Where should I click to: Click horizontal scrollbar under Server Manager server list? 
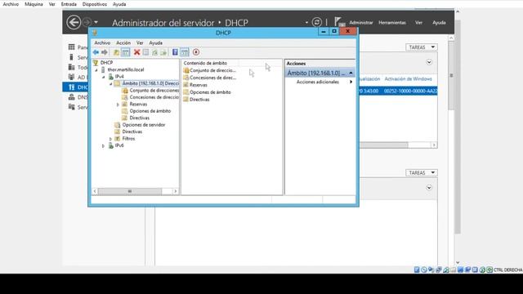pyautogui.click(x=383, y=145)
